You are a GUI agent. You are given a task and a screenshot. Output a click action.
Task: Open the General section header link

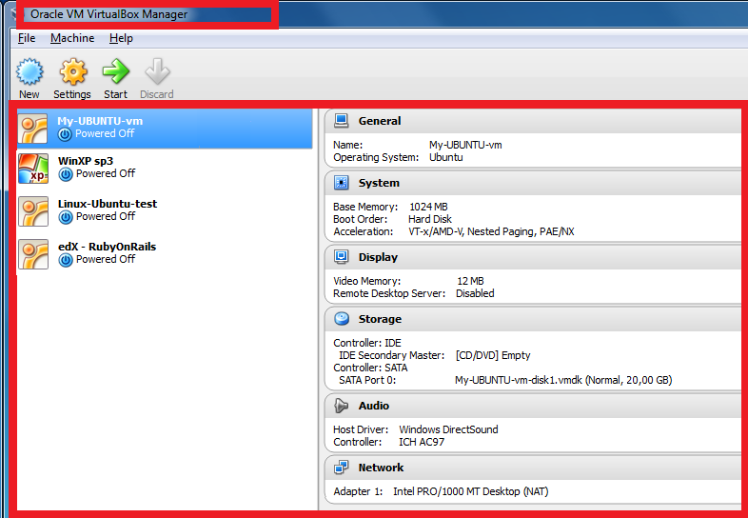(380, 121)
